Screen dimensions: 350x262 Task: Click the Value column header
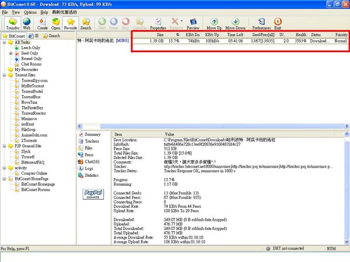248,134
